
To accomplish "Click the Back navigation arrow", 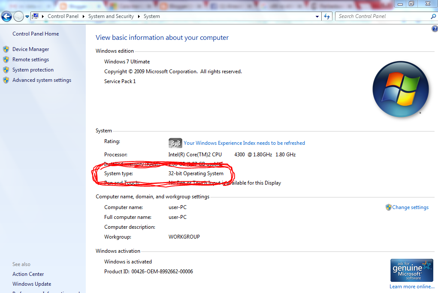I will point(6,16).
